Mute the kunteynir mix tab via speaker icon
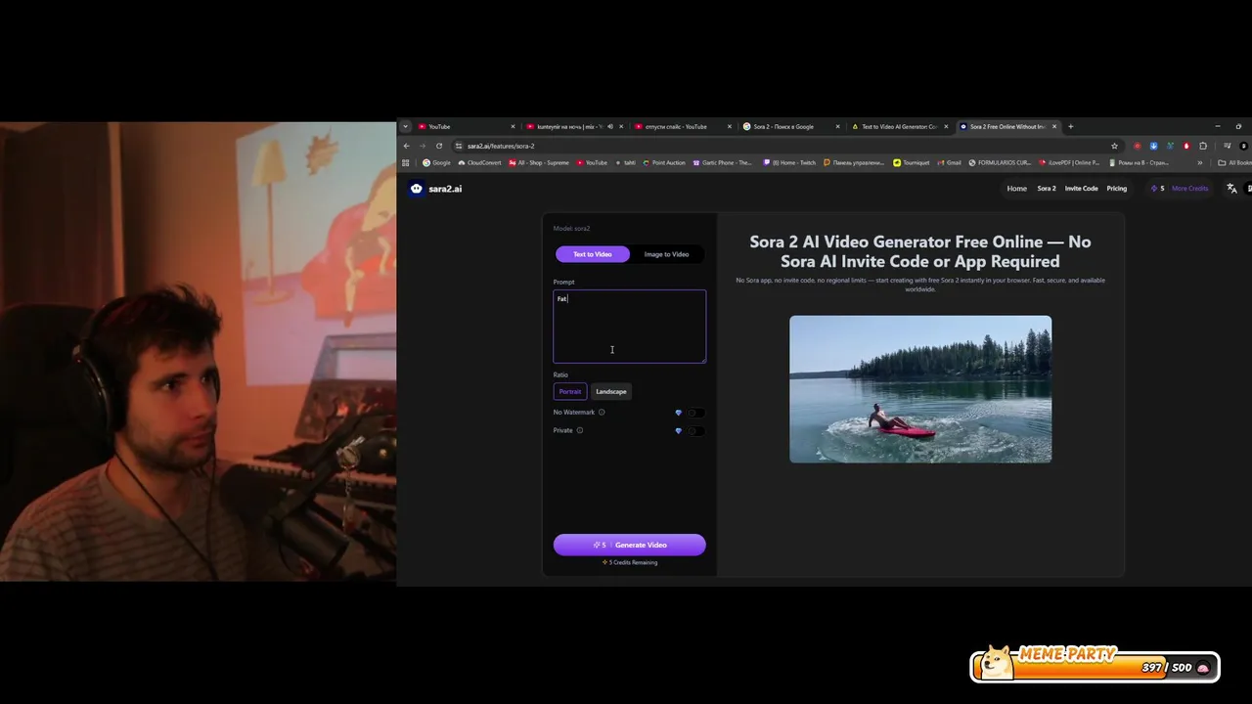 pos(609,126)
